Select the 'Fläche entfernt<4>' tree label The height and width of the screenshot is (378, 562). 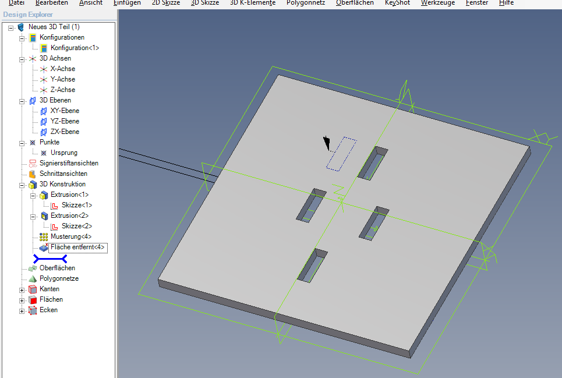point(78,247)
